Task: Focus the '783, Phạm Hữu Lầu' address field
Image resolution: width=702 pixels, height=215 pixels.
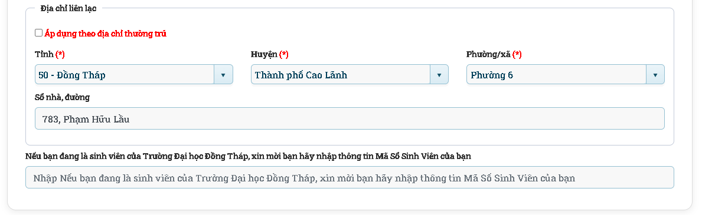Action: [350, 118]
